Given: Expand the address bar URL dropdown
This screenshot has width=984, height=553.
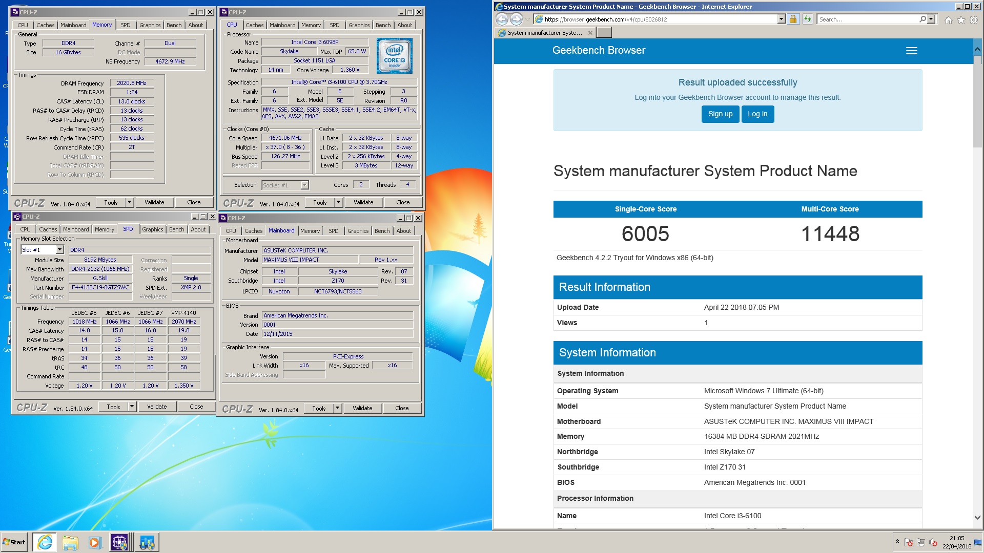Looking at the screenshot, I should 781,19.
